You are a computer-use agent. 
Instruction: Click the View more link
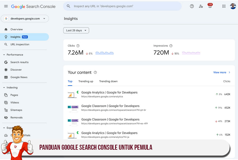(x=220, y=72)
